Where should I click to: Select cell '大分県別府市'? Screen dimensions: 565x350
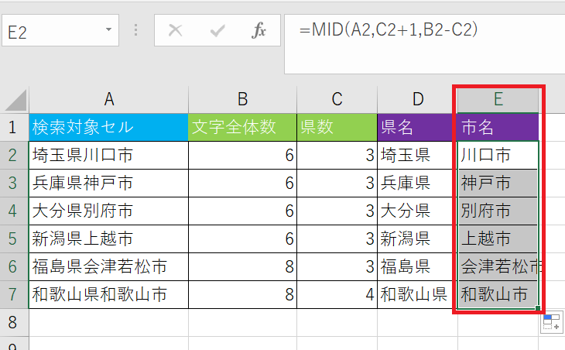click(108, 211)
